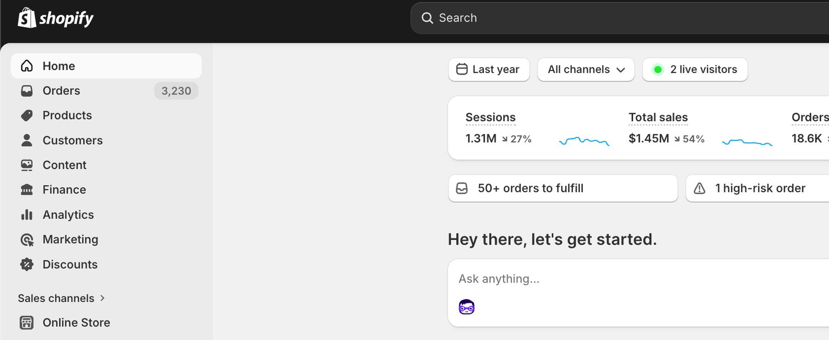Viewport: 829px width, 340px height.
Task: Click the Finance bank icon
Action: 27,190
